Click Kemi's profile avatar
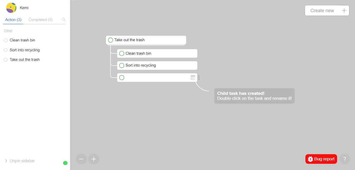The height and width of the screenshot is (170, 355). [x=11, y=8]
